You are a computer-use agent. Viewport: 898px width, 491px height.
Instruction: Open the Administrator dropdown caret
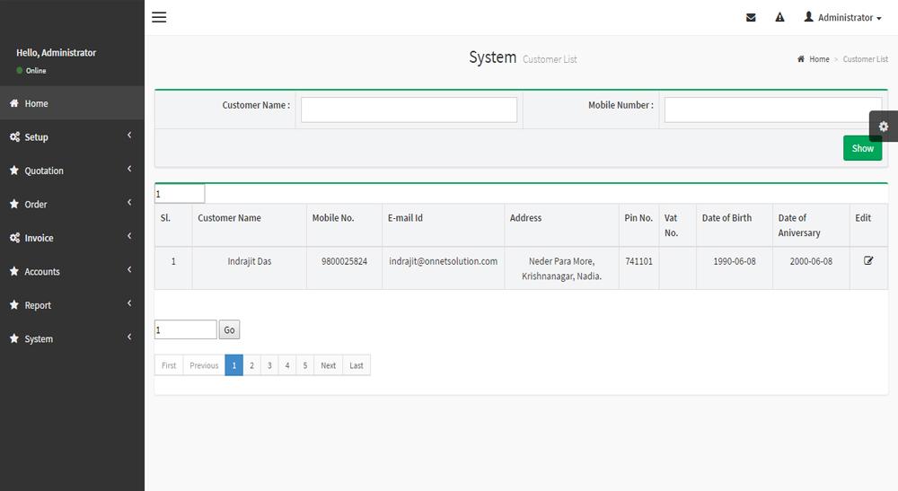point(878,19)
